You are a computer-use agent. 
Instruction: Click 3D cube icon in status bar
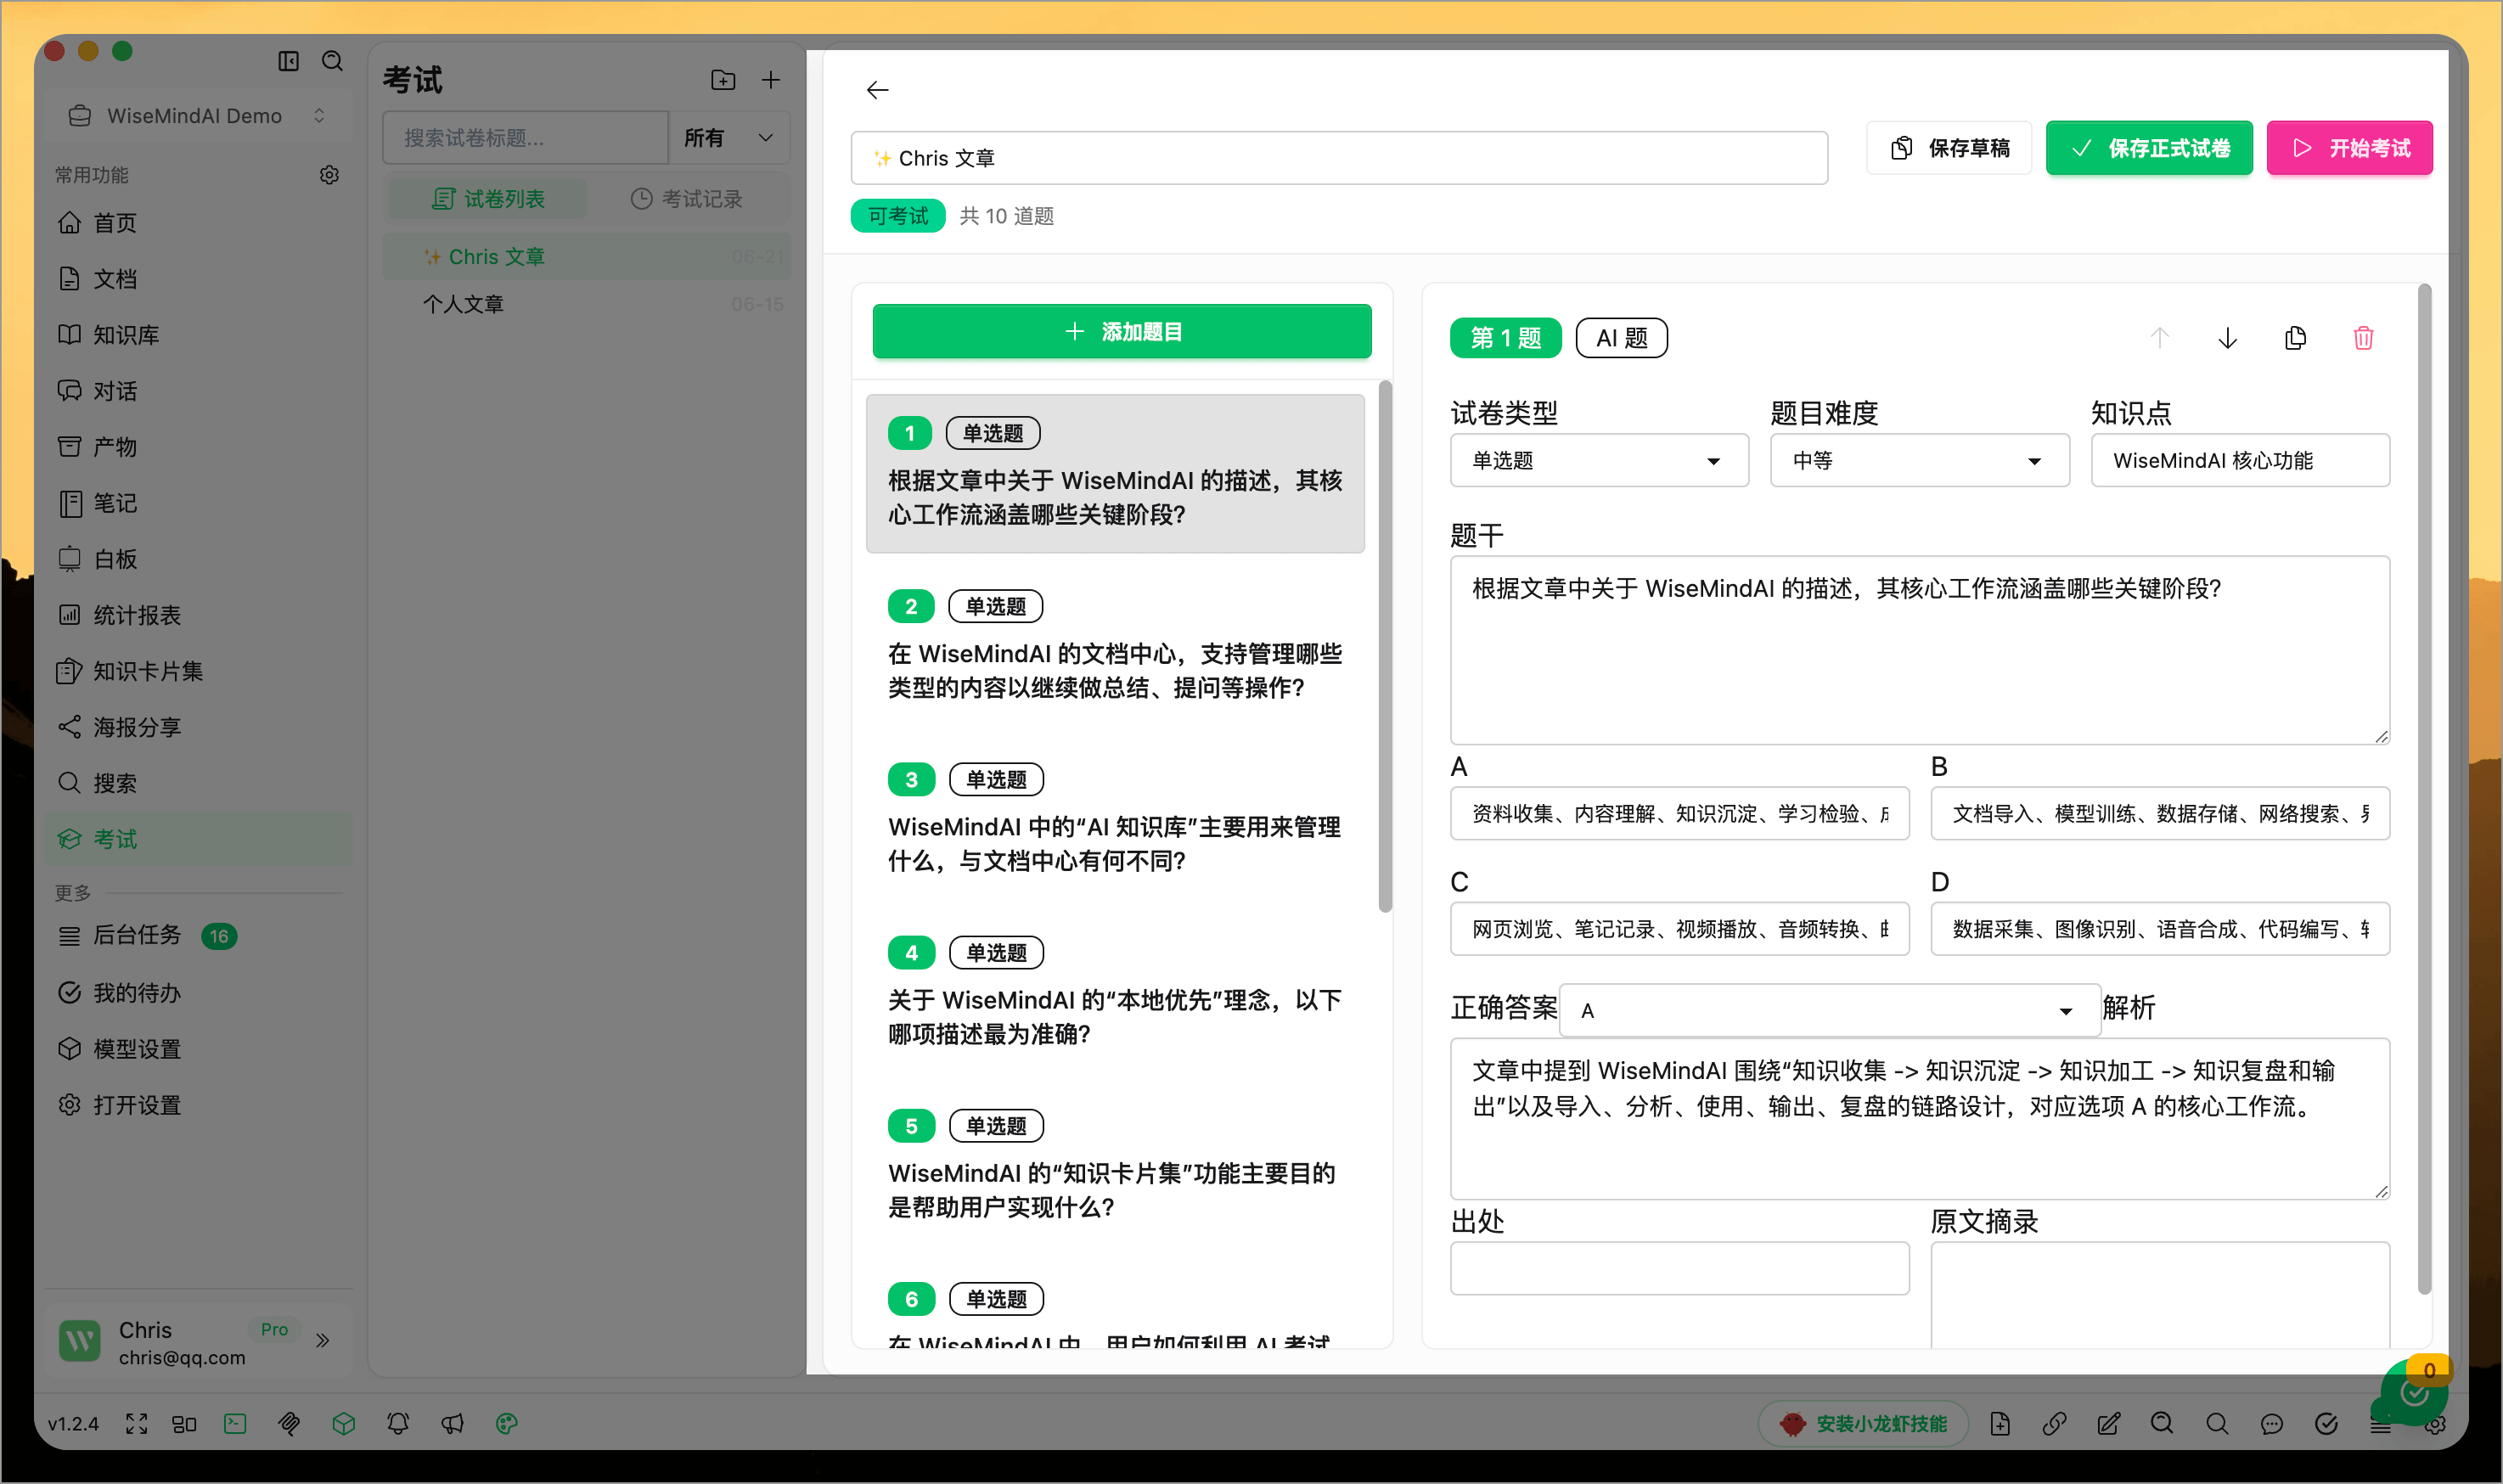tap(344, 1423)
